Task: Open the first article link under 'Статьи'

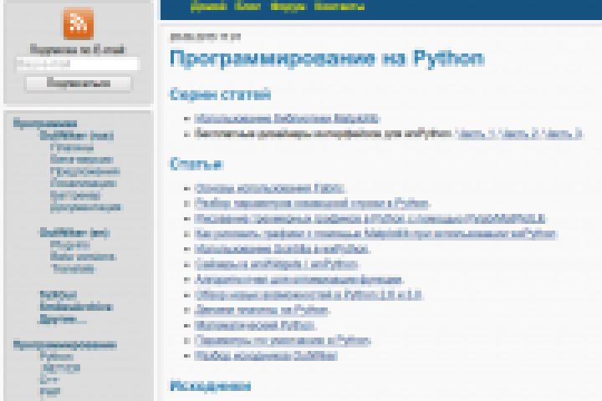Action: [269, 189]
